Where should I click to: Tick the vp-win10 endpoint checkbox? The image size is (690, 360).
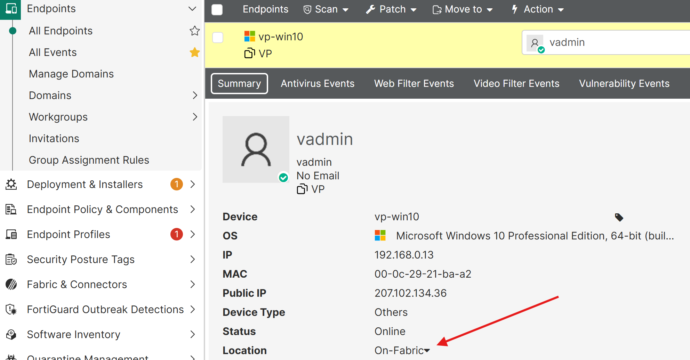point(218,38)
